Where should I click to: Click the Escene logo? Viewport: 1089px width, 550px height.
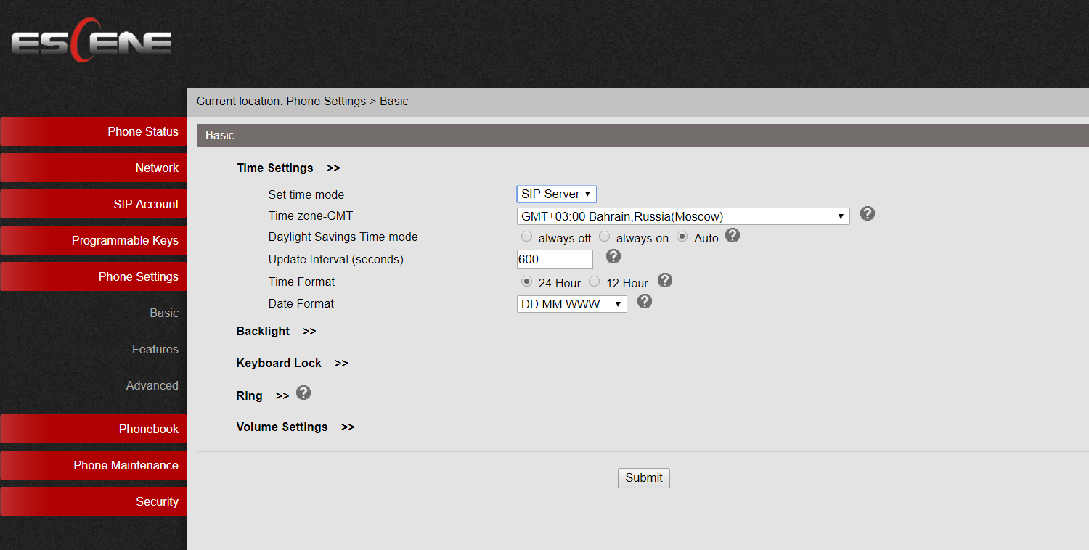click(91, 41)
